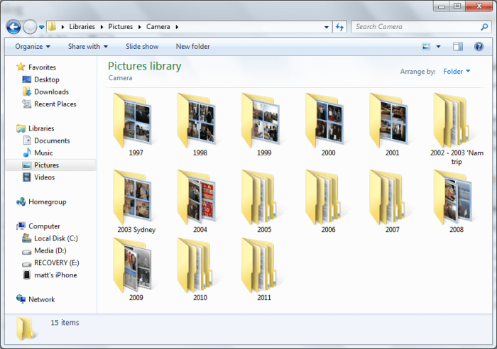Screen dimensions: 497x349
Task: Select Libraries in the address breadcrumb
Action: (82, 27)
